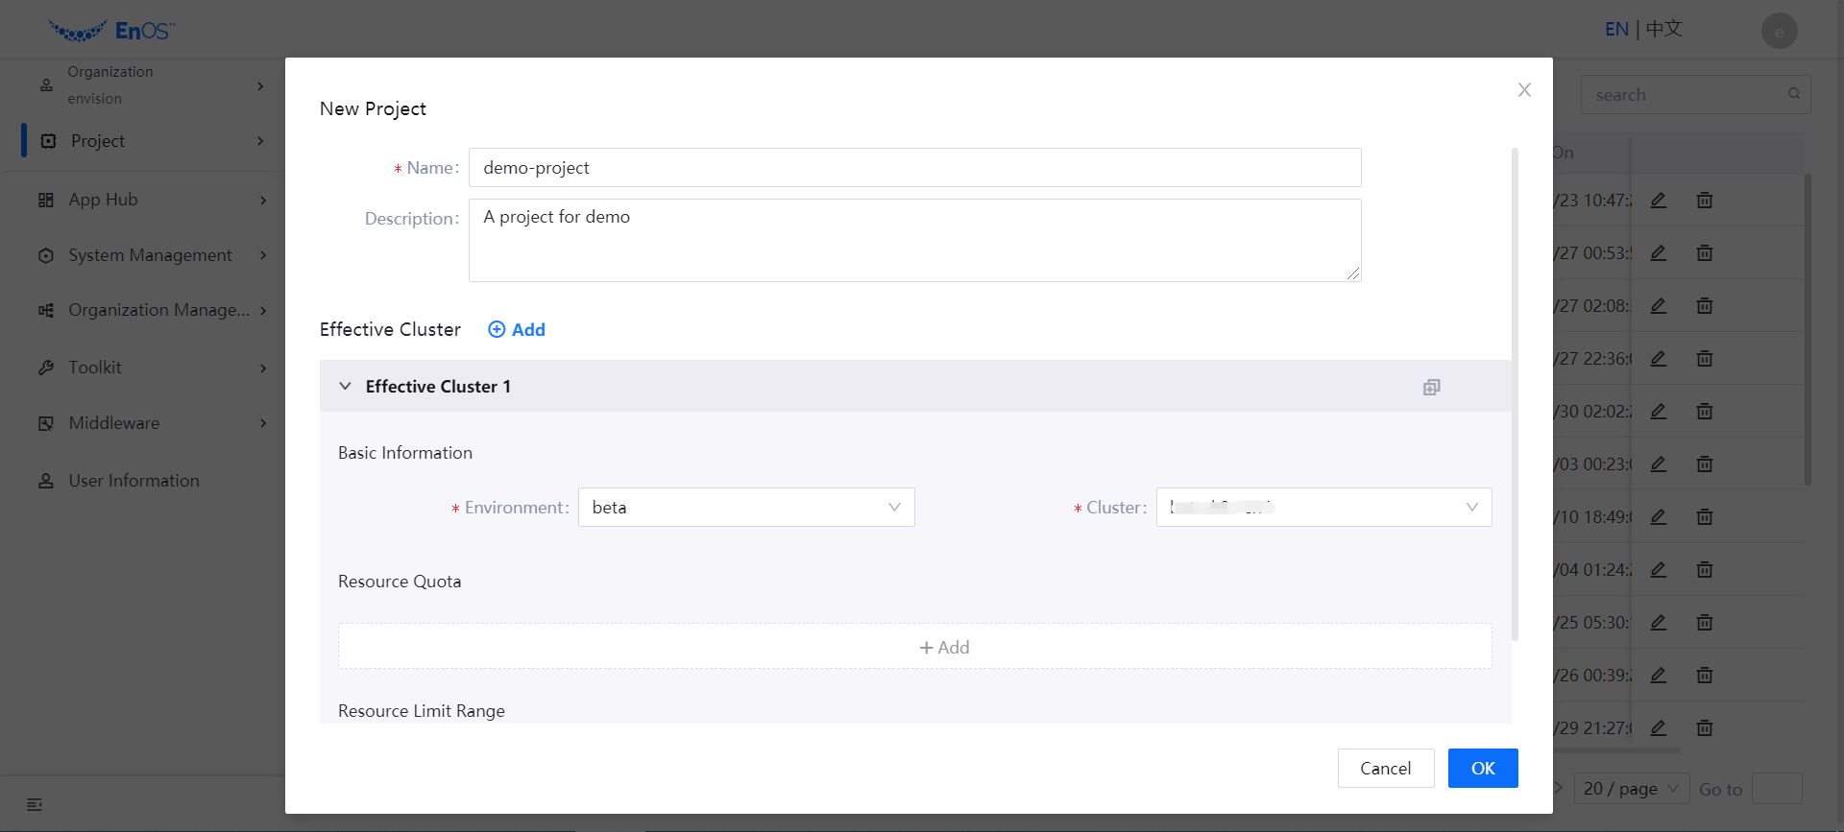Image resolution: width=1844 pixels, height=832 pixels.
Task: Open the App Hub menu
Action: click(104, 200)
